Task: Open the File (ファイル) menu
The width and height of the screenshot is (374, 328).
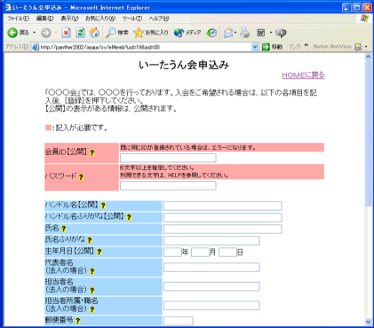Action: pos(18,19)
